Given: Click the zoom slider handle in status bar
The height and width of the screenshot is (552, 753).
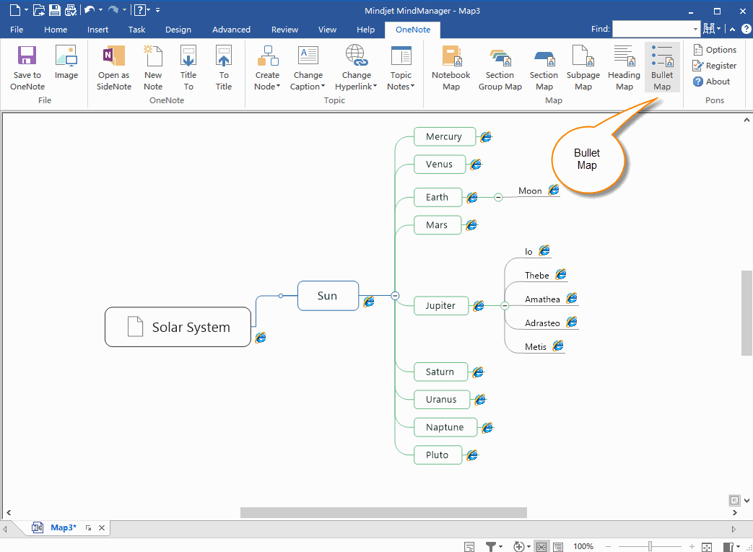Looking at the screenshot, I should tap(650, 546).
